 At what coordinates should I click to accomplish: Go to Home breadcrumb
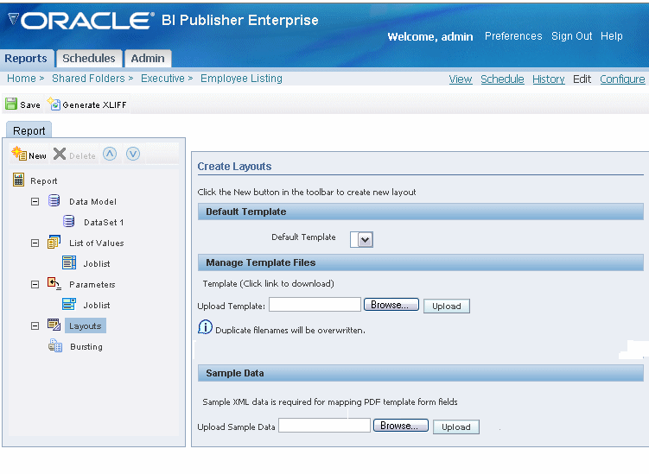(x=21, y=79)
